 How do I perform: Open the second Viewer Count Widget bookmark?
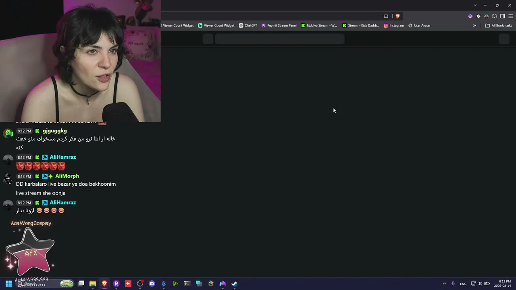[x=216, y=25]
